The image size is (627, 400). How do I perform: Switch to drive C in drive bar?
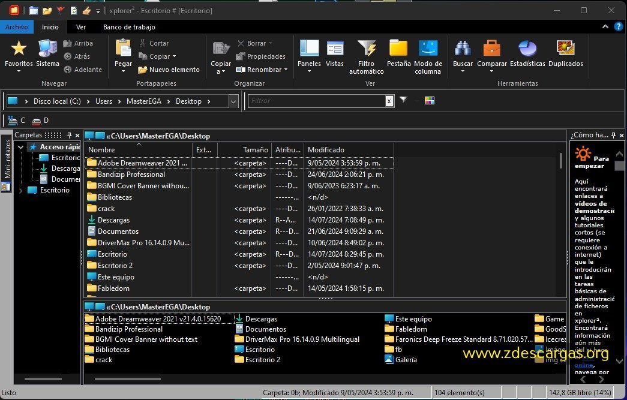pyautogui.click(x=17, y=121)
